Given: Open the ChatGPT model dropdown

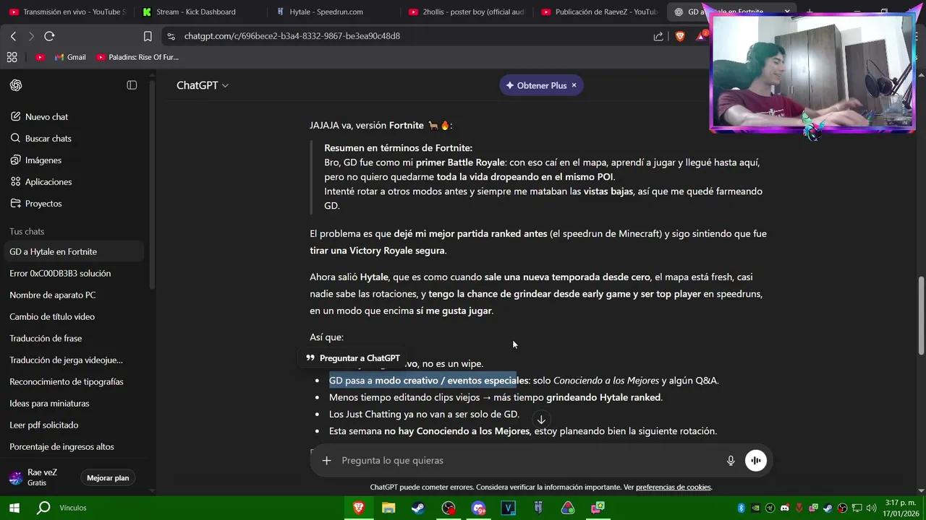Looking at the screenshot, I should 203,85.
